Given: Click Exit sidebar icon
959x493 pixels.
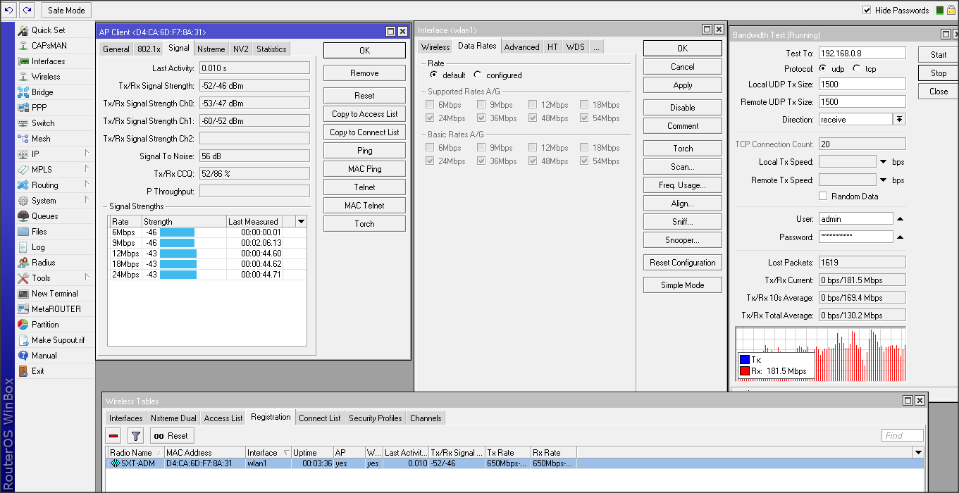Looking at the screenshot, I should (23, 371).
